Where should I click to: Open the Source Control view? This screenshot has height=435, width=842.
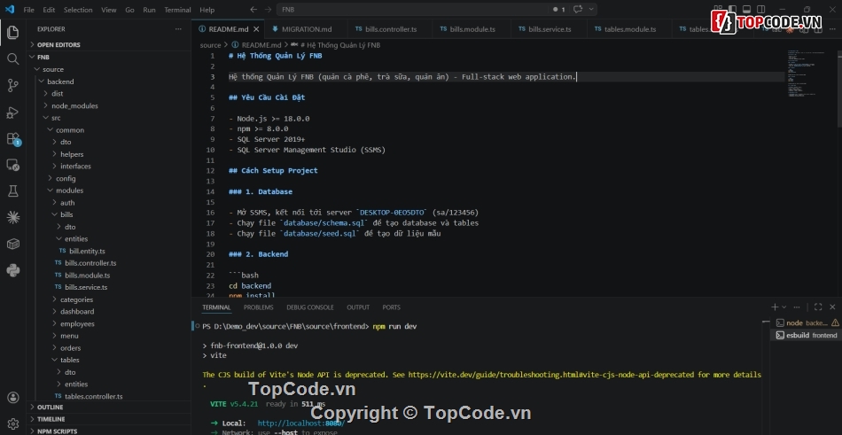pos(12,85)
